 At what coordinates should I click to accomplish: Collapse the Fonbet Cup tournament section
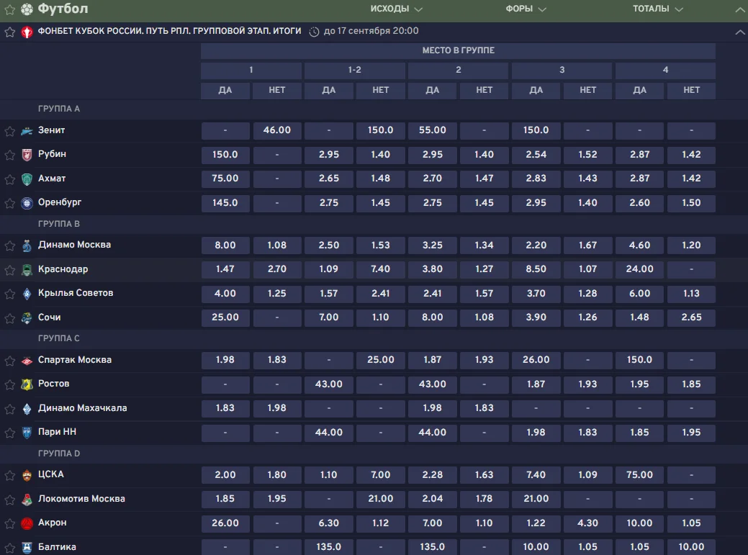click(739, 32)
